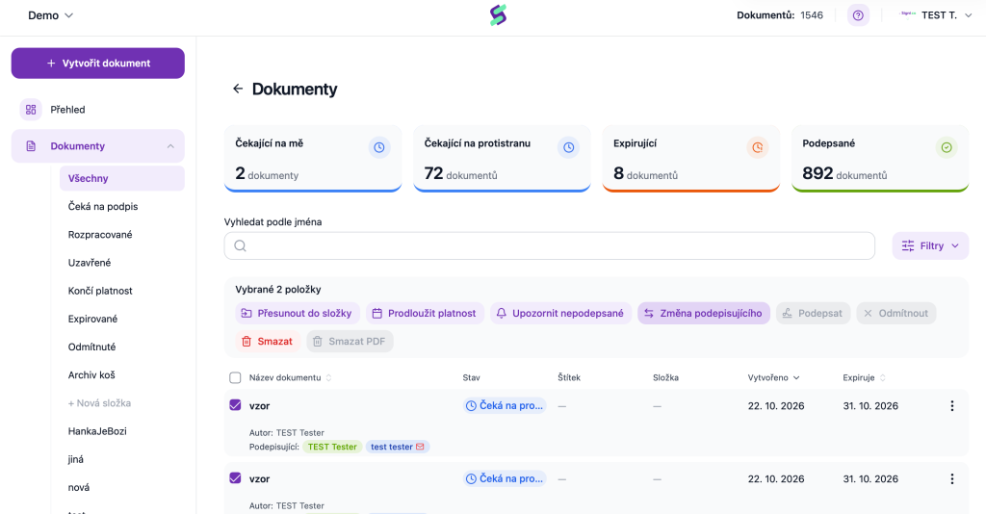The image size is (986, 514).
Task: Click the red Smazat button
Action: pos(268,341)
